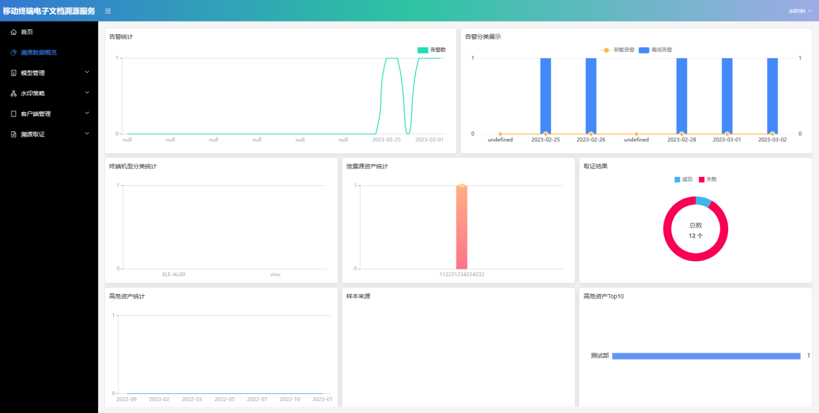Toggle the 成功 legend in 取证结果

(683, 179)
